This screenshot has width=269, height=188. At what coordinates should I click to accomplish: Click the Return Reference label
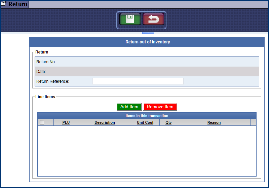(x=52, y=81)
